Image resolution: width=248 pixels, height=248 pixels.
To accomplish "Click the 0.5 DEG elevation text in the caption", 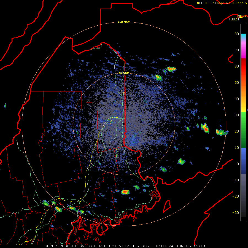I will [x=140, y=246].
